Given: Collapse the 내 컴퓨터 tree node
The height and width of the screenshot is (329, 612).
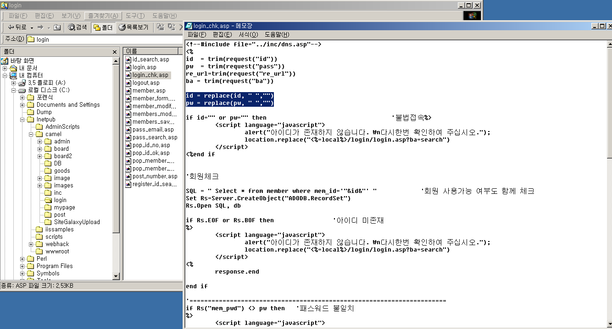Looking at the screenshot, I should [x=5, y=75].
